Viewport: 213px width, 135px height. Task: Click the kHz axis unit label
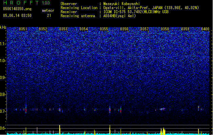click(x=3, y=27)
